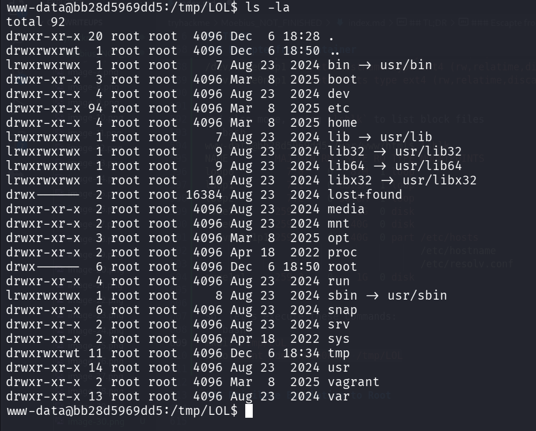This screenshot has width=536, height=431.
Task: Select the etc directory name
Action: 339,108
